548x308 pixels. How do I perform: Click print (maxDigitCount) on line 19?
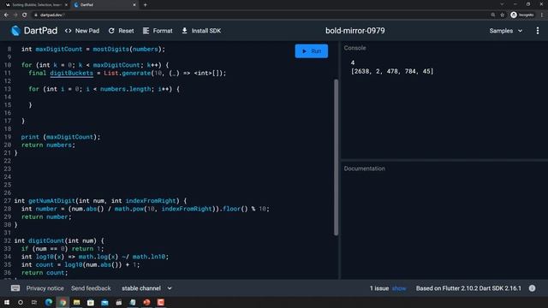pos(61,137)
